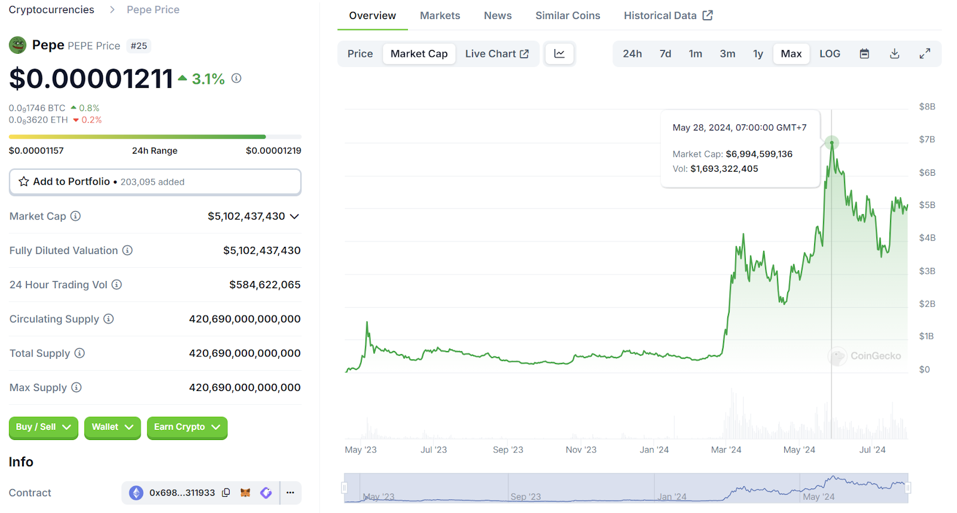Copy the contract address with copy icon
The width and height of the screenshot is (957, 513).
tap(226, 493)
